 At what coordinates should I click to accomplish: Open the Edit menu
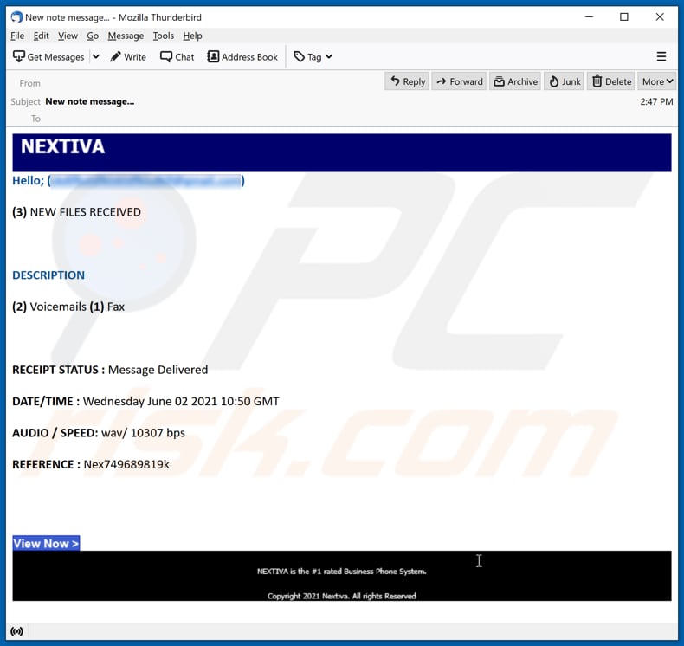pos(41,36)
